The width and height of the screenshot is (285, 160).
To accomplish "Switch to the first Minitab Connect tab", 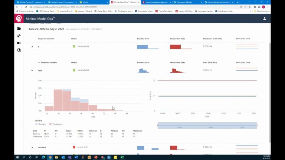I will coord(31,2).
